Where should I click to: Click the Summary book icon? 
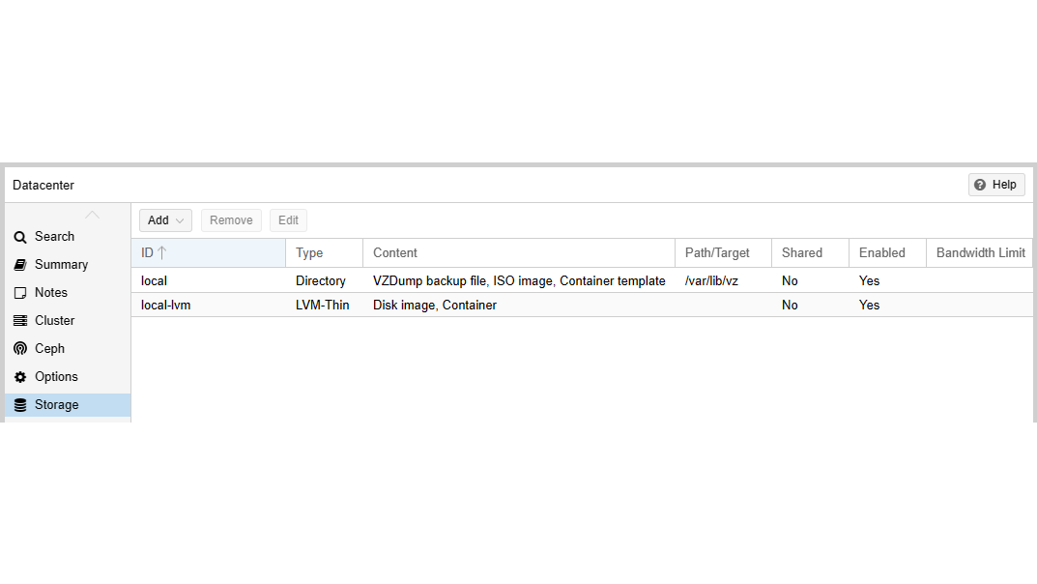[20, 265]
